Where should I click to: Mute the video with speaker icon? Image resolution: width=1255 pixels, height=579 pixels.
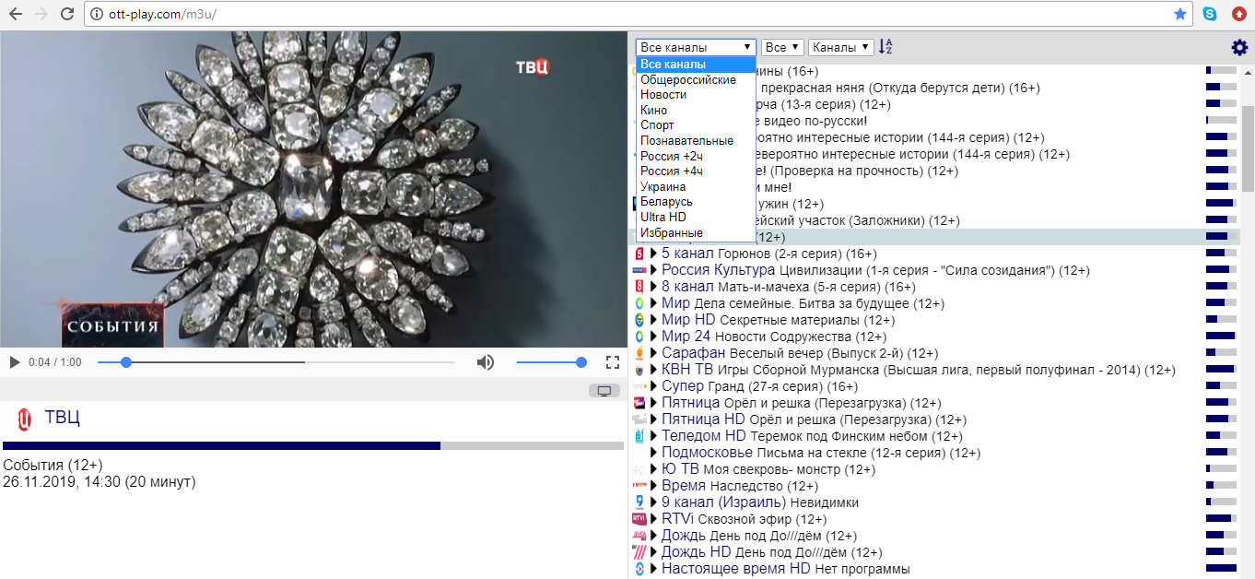(485, 362)
